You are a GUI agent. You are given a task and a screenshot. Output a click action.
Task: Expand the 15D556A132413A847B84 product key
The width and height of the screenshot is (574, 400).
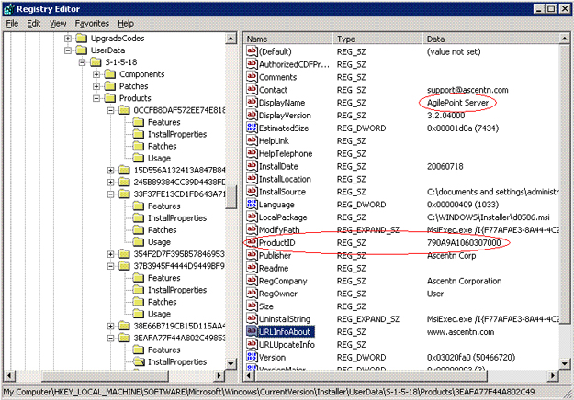point(111,170)
